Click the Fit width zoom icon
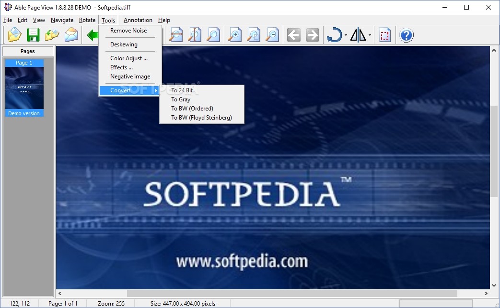Screen dimensions: 500x308 click(x=176, y=35)
